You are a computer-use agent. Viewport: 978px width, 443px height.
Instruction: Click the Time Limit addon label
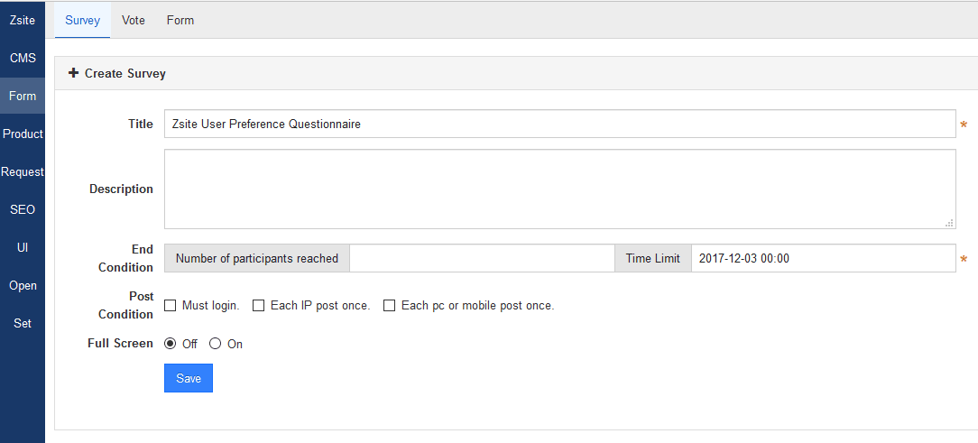tap(653, 258)
